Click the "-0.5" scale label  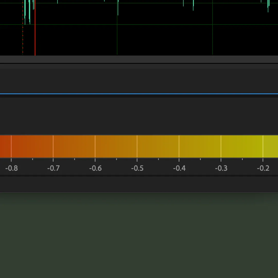pos(137,168)
